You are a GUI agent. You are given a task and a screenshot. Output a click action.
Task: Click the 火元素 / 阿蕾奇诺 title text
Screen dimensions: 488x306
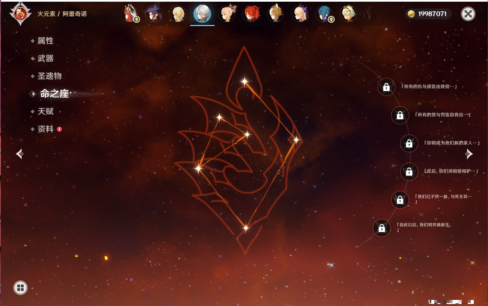(62, 14)
